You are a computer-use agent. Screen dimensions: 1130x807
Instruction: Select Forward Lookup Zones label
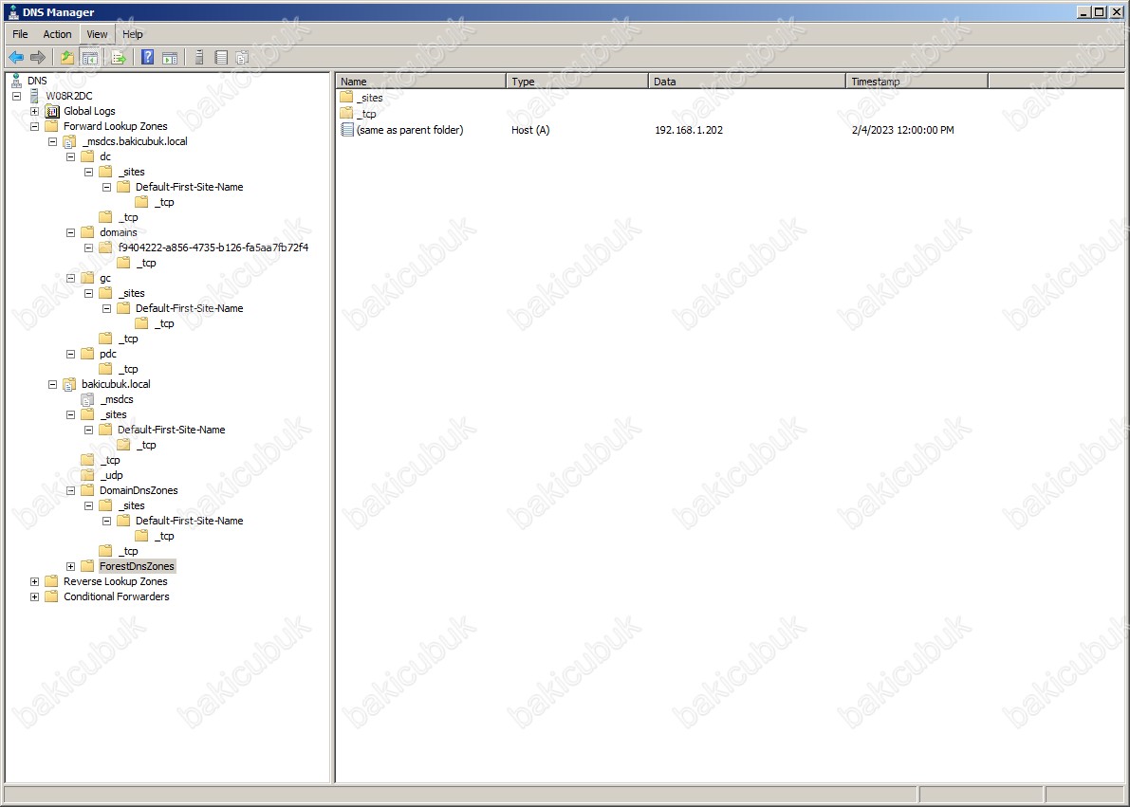(116, 126)
